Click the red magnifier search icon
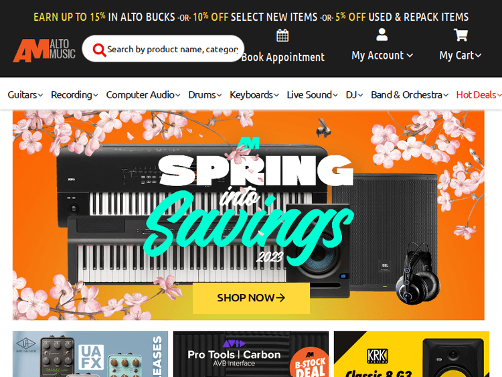The width and height of the screenshot is (502, 377). [99, 50]
